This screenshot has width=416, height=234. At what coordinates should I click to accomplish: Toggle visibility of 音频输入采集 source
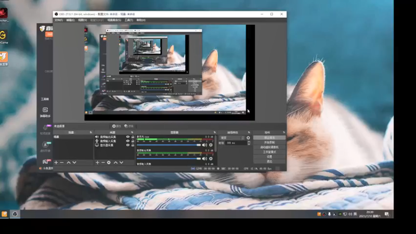(128, 141)
